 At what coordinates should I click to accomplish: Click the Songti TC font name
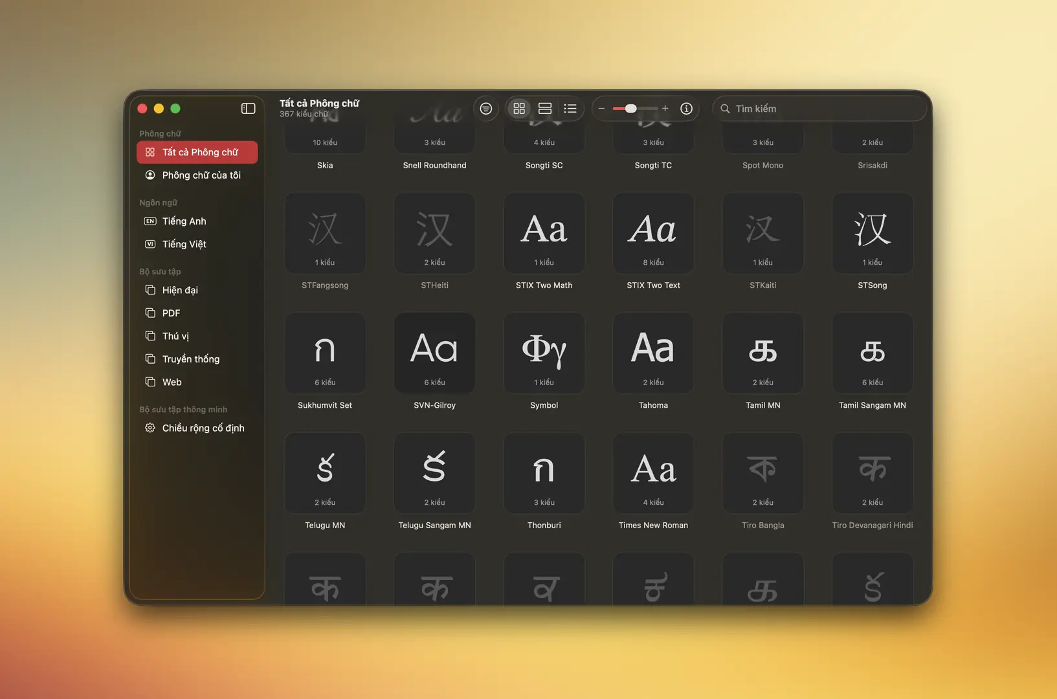tap(654, 166)
